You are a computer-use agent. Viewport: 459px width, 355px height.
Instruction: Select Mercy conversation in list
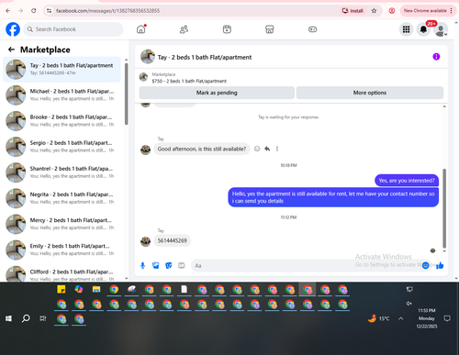pos(62,224)
